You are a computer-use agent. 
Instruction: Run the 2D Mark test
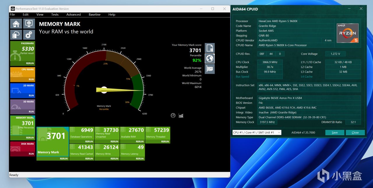(x=31, y=95)
